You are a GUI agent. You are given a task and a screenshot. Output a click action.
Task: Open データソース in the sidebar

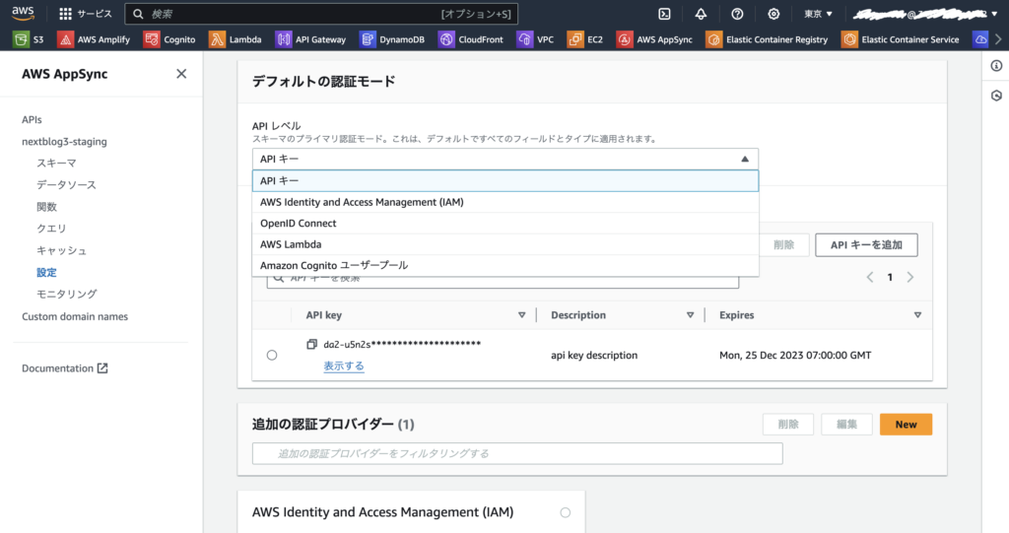(66, 185)
